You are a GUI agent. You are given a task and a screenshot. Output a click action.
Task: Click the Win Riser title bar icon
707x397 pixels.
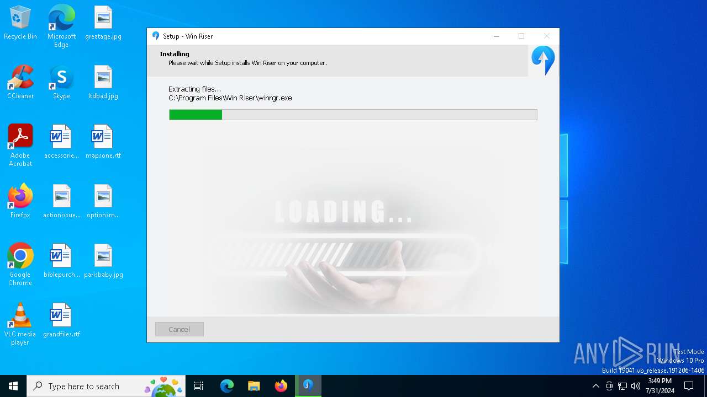tap(156, 36)
